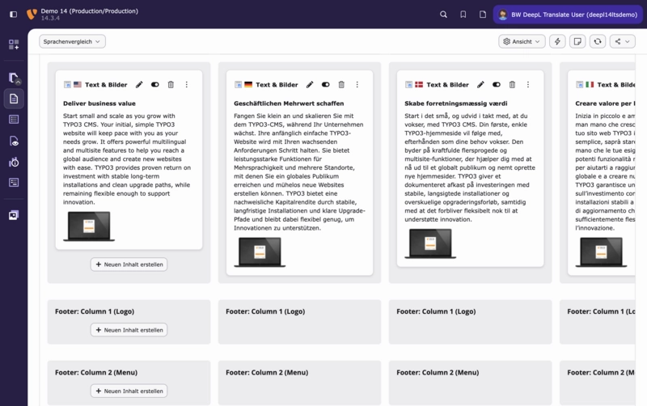Open laptop image thumbnail in English element
The image size is (647, 406).
89,226
